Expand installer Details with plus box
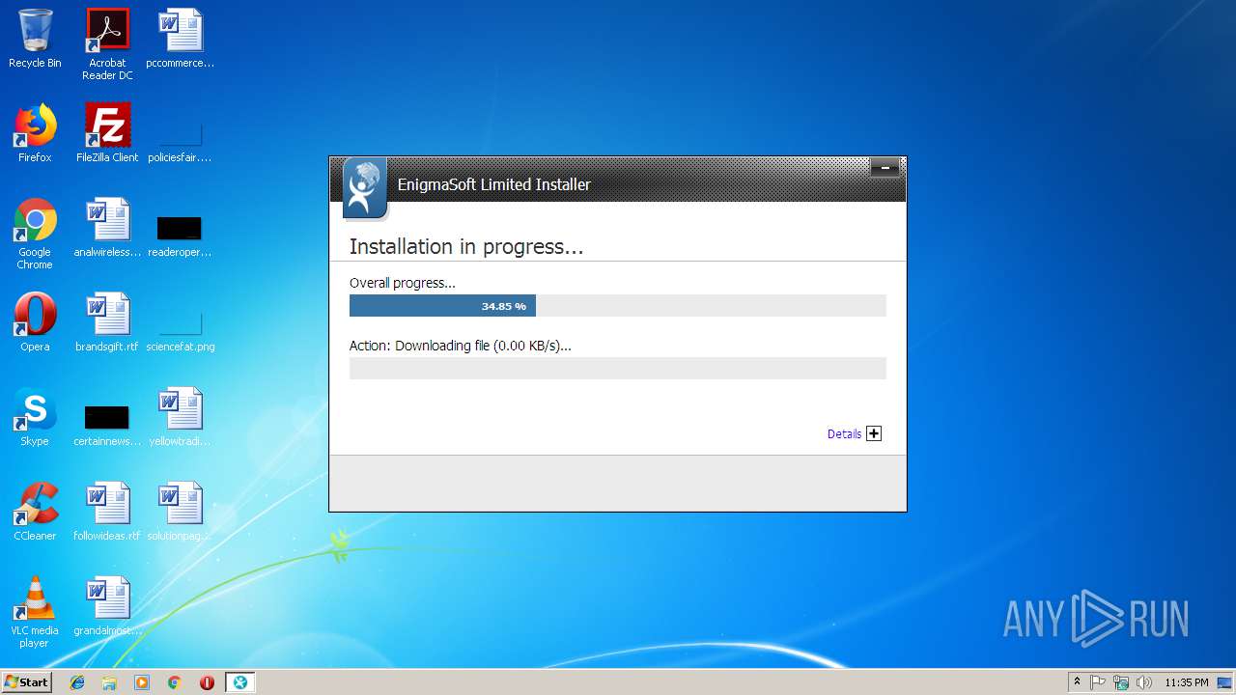Screen dimensions: 1236x695 874,433
